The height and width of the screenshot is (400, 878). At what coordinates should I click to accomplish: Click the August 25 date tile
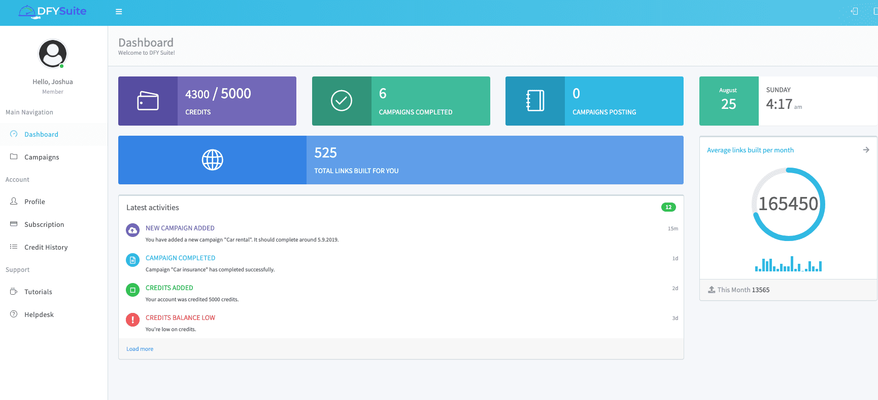[x=729, y=101]
